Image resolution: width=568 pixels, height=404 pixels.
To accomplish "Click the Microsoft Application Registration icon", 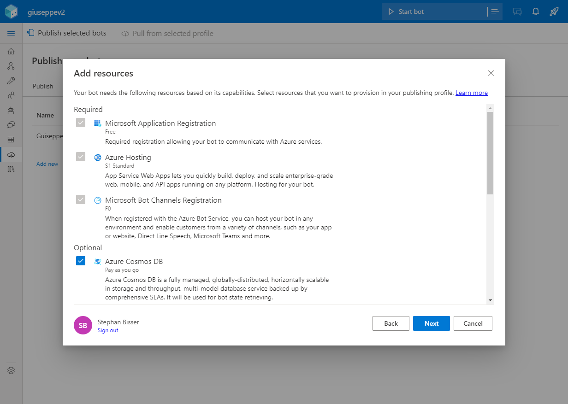I will click(x=97, y=123).
